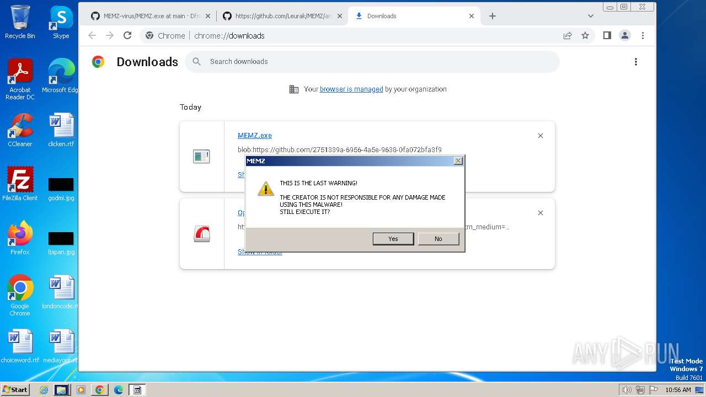Screen dimensions: 706x397
Task: Click the network icon in system tray
Action: point(640,390)
